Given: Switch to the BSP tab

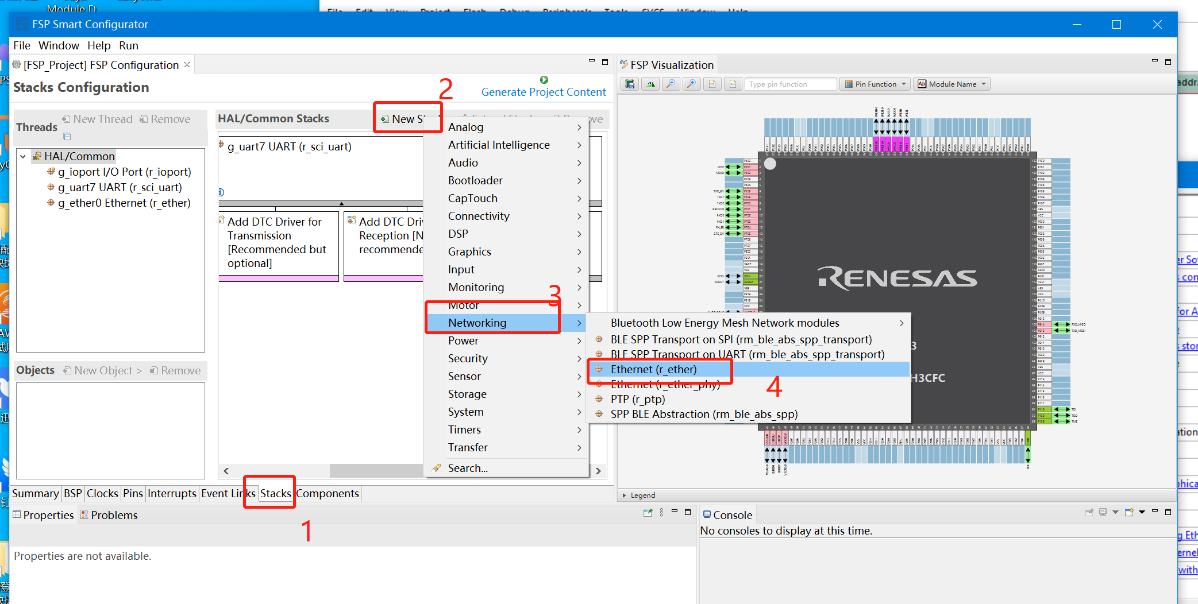Looking at the screenshot, I should [73, 493].
